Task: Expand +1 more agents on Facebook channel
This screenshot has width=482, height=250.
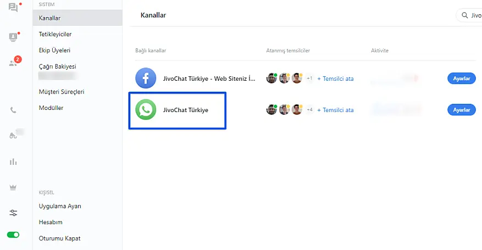Action: [x=309, y=79]
